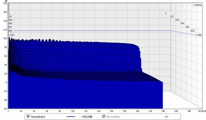Click the No overlay checkbox
The width and height of the screenshot is (206, 120).
pyautogui.click(x=104, y=117)
